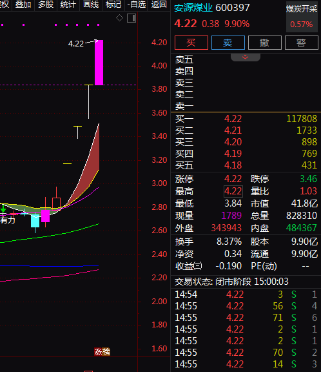Viewport: 321px width, 372px height.
Task: Click the 4.00 price axis label
Action: point(159,66)
